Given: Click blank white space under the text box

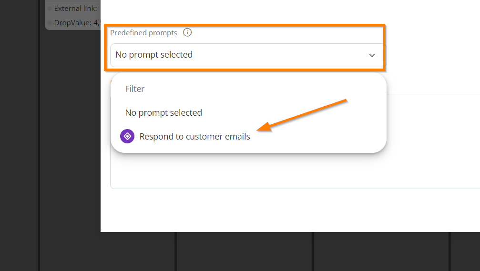Looking at the screenshot, I should pos(290,211).
